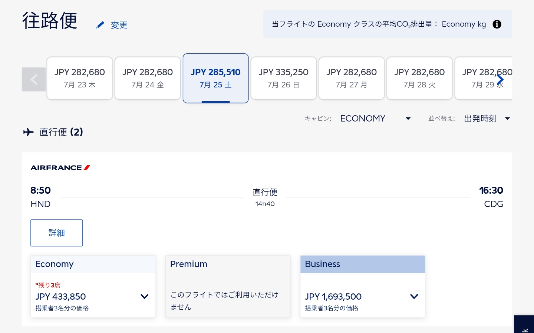Go to previous dates with left arrow
This screenshot has height=333, width=534.
[x=34, y=79]
